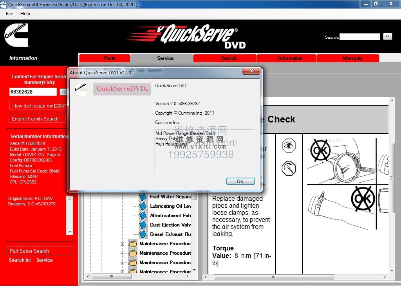
Task: Click the 'Search in: Service' label
Action: click(31, 260)
